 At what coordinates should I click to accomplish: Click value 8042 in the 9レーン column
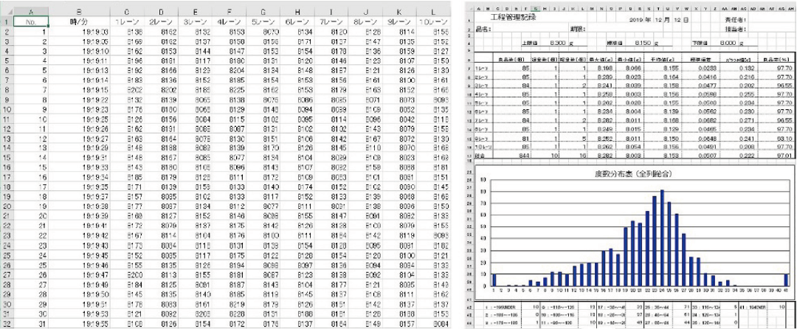coord(399,119)
